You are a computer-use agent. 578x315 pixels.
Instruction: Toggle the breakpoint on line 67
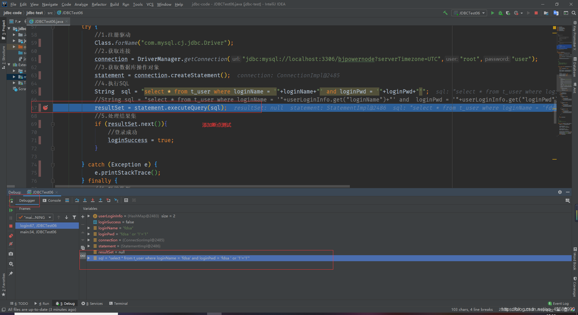[x=45, y=108]
